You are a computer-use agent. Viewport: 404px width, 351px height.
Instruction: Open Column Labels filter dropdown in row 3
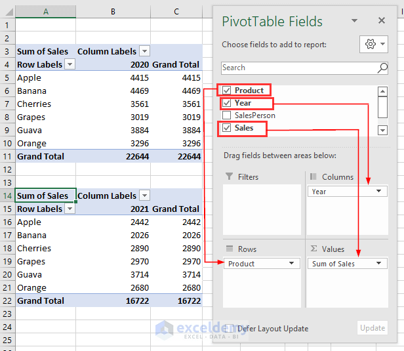pos(144,51)
